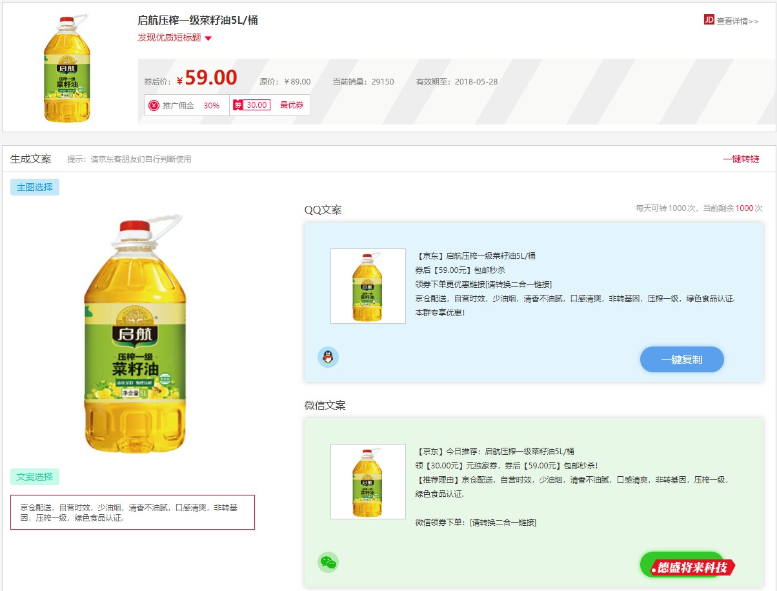Click the 微信文案 heading

tap(325, 405)
